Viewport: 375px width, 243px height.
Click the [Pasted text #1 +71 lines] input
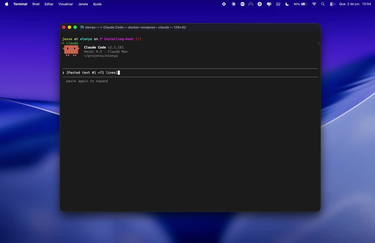pos(92,73)
